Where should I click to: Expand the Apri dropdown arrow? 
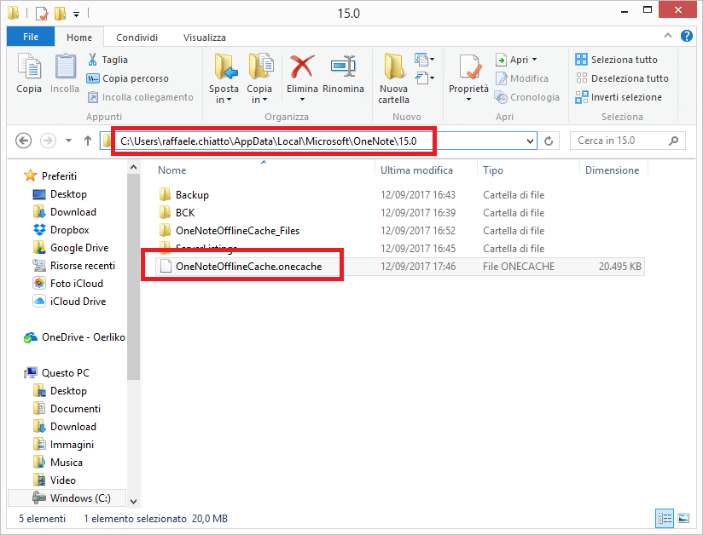point(534,60)
